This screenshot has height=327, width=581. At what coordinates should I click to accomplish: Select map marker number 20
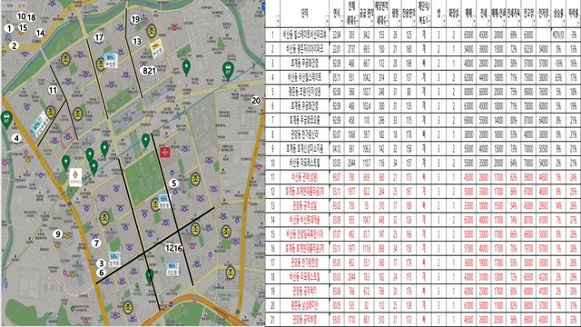point(256,101)
